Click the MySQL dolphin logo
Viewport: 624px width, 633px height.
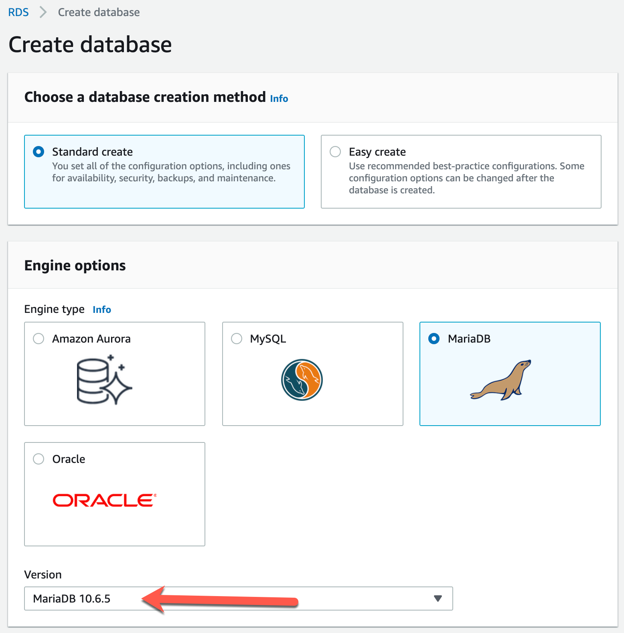302,379
